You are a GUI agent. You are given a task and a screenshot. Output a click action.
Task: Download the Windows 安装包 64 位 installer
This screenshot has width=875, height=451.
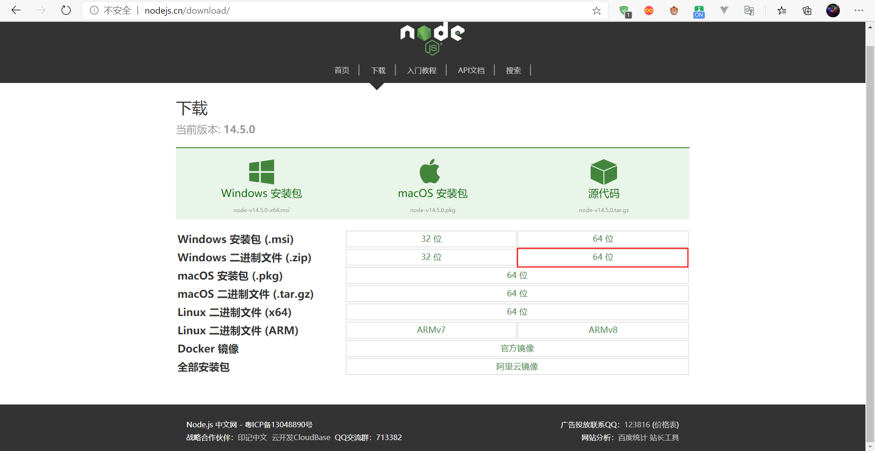(602, 238)
